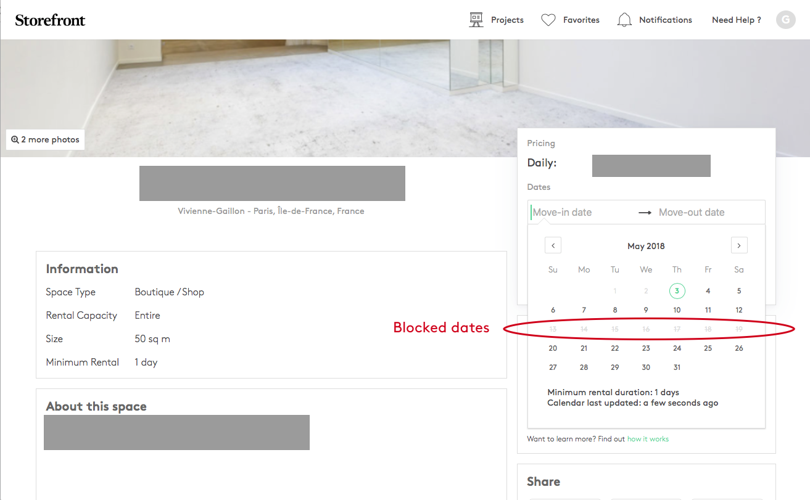Image resolution: width=810 pixels, height=500 pixels.
Task: Choose May 31 in date picker
Action: click(677, 367)
